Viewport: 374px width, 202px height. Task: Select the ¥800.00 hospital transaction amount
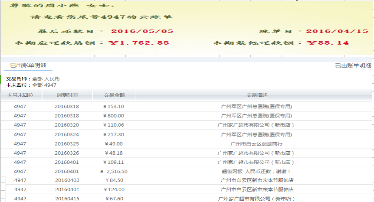[114, 116]
